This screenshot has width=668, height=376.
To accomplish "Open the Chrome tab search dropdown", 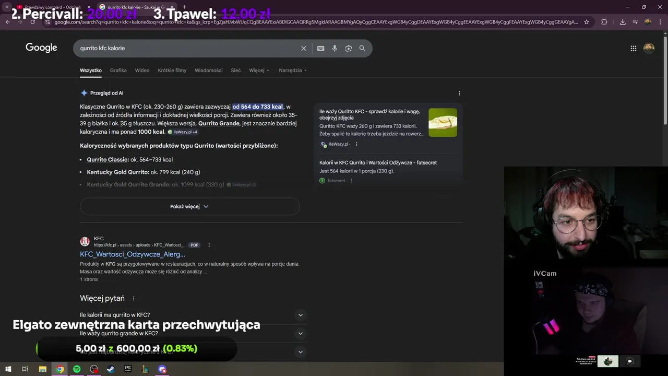I will [7, 7].
